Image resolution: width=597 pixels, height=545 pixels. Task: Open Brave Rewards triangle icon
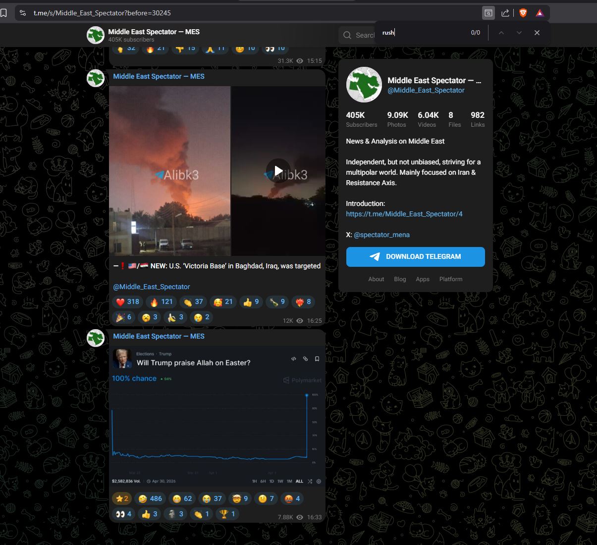click(x=540, y=13)
